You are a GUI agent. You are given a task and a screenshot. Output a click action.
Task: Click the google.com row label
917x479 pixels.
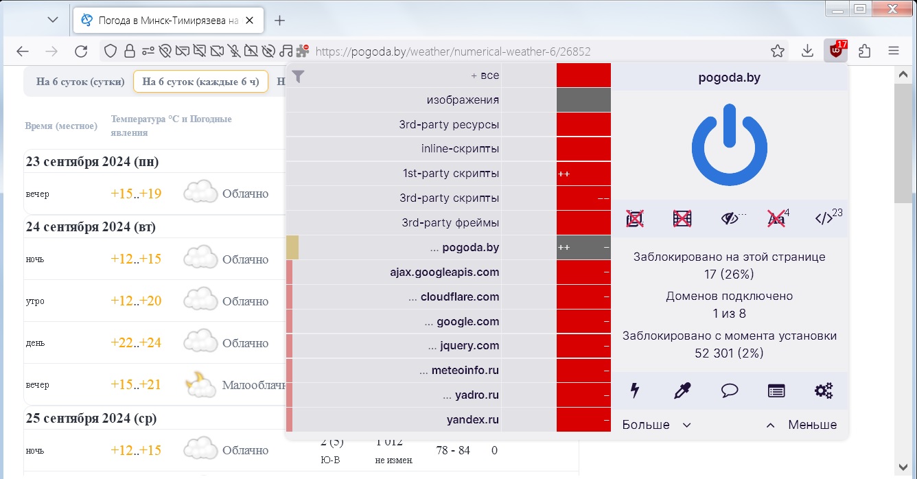(462, 322)
